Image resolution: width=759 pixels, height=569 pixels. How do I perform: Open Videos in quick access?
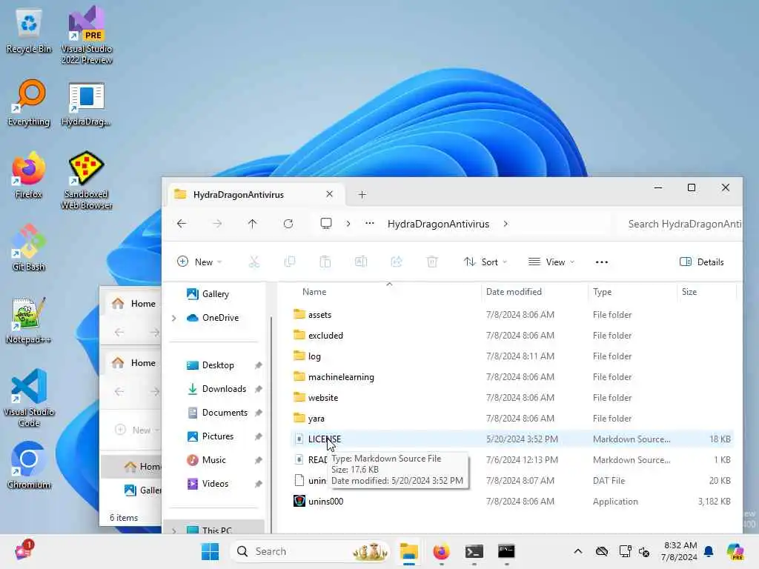(215, 484)
